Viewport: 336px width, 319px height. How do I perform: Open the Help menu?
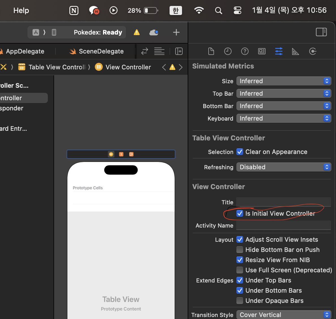pos(21,10)
